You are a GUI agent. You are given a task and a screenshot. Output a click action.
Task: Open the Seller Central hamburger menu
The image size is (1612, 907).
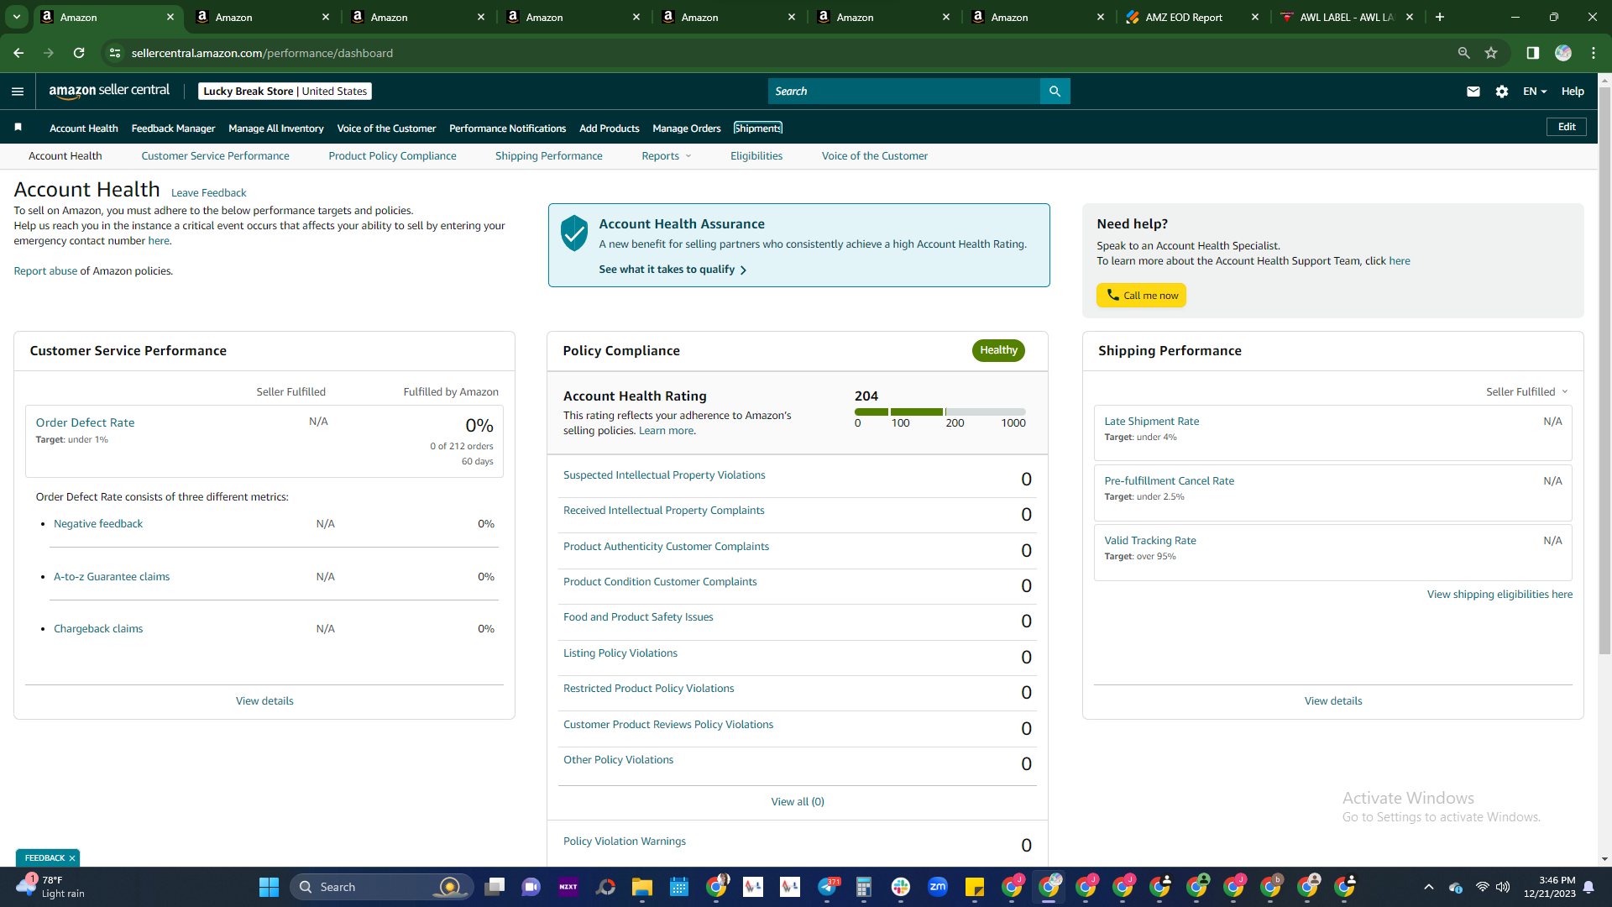[18, 92]
